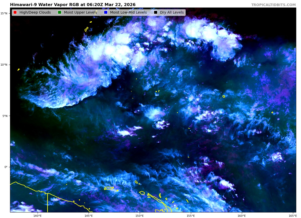Click the 0° equator axis label
301x218 pixels.
point(6,167)
